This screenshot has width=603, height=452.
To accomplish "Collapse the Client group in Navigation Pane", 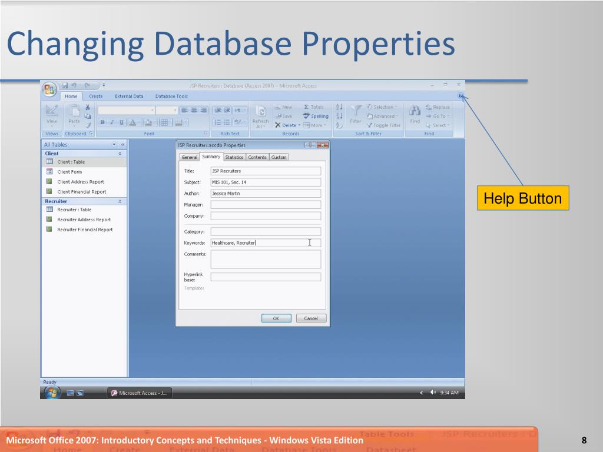I will (120, 154).
